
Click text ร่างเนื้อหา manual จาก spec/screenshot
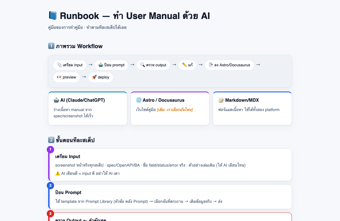pos(73,113)
